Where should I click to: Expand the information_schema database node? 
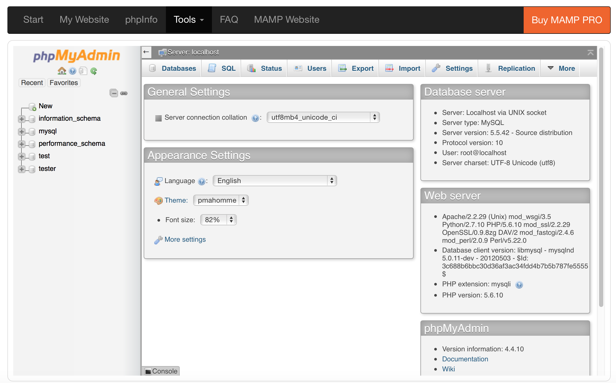pos(22,119)
